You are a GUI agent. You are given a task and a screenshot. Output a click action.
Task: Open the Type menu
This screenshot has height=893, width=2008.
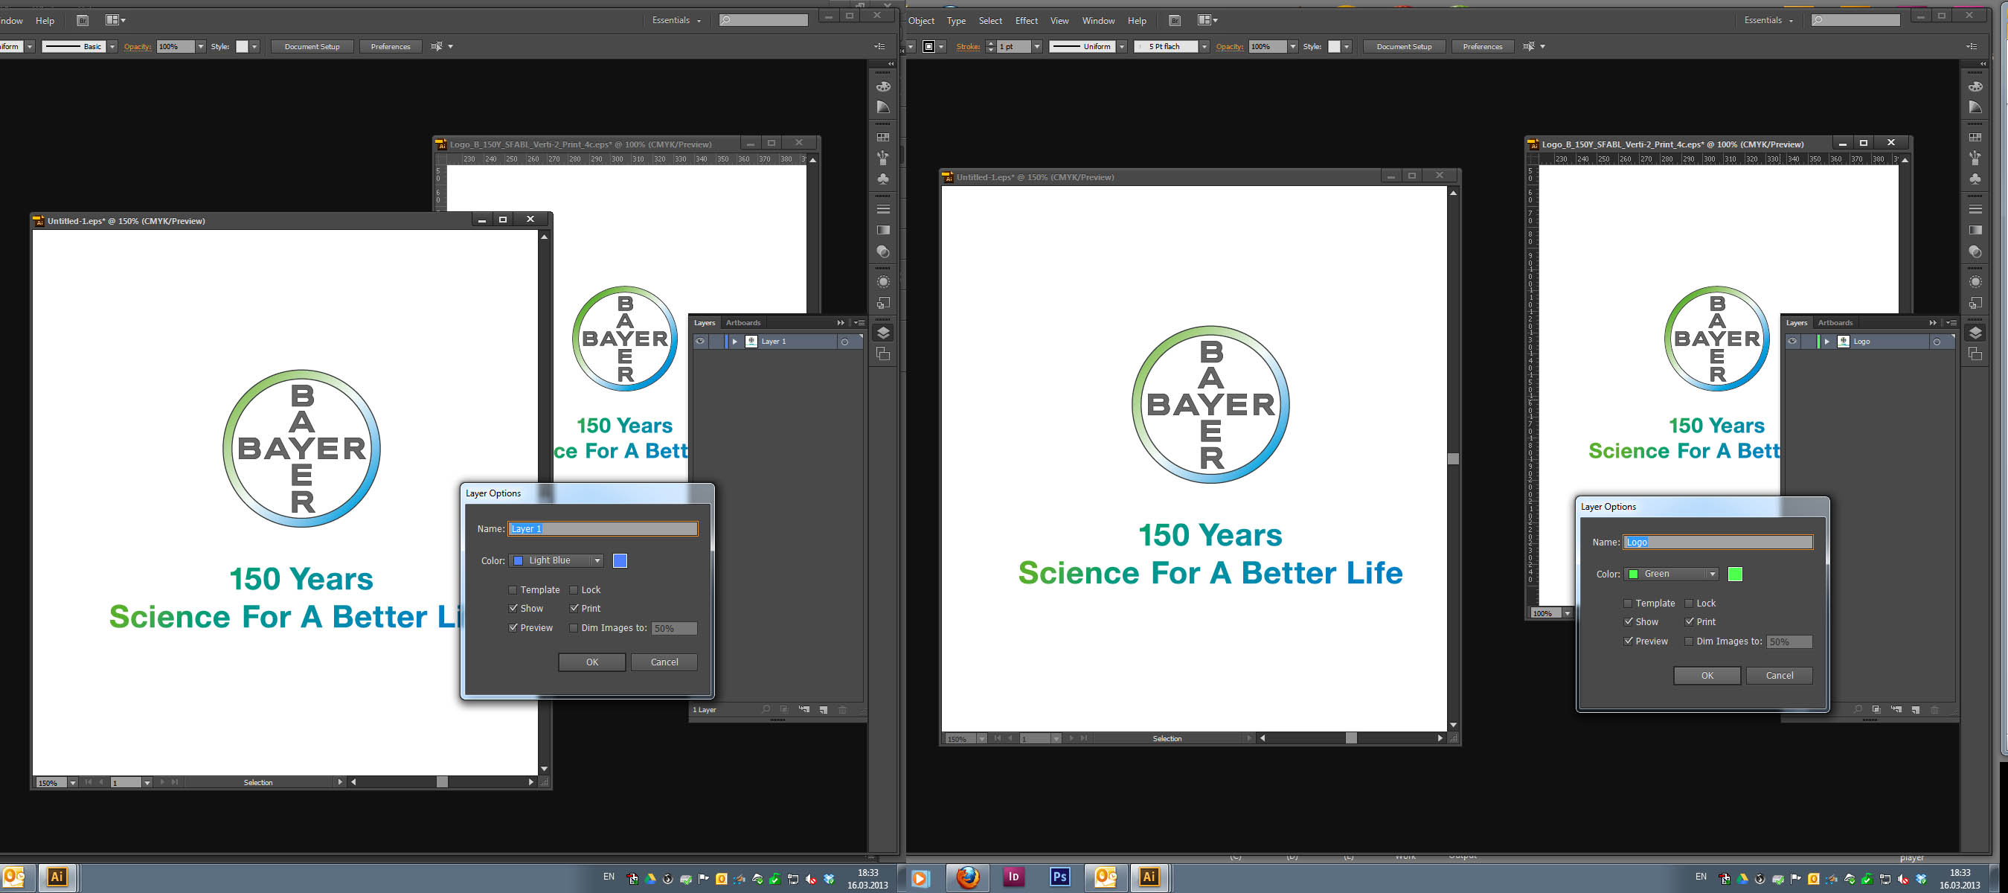(957, 21)
